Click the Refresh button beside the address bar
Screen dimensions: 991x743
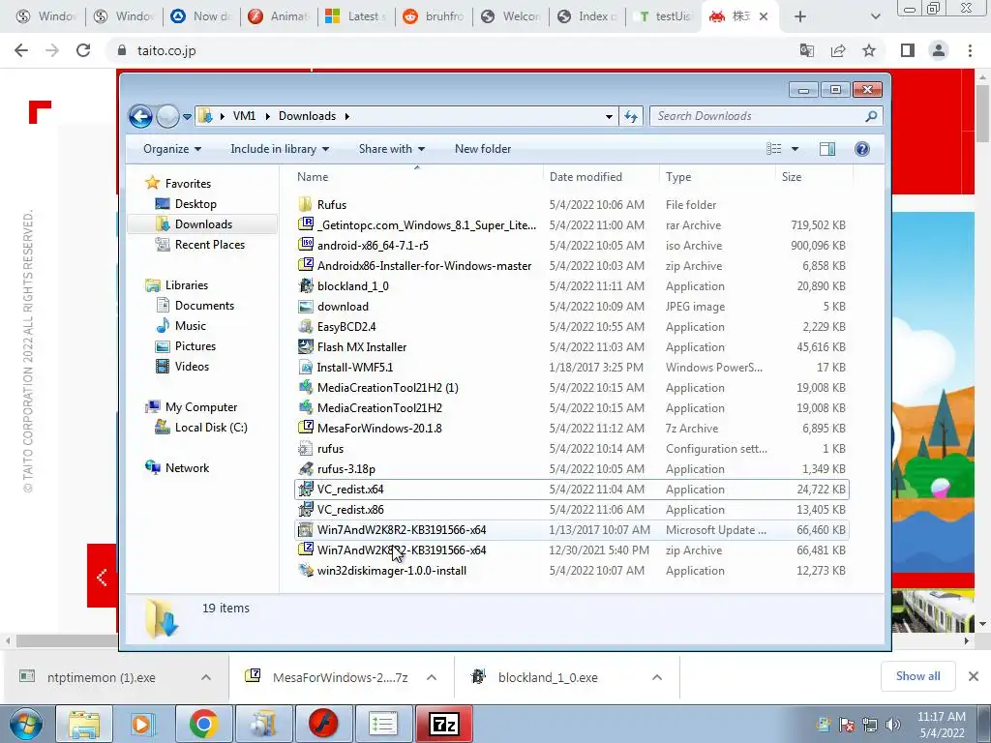(631, 116)
